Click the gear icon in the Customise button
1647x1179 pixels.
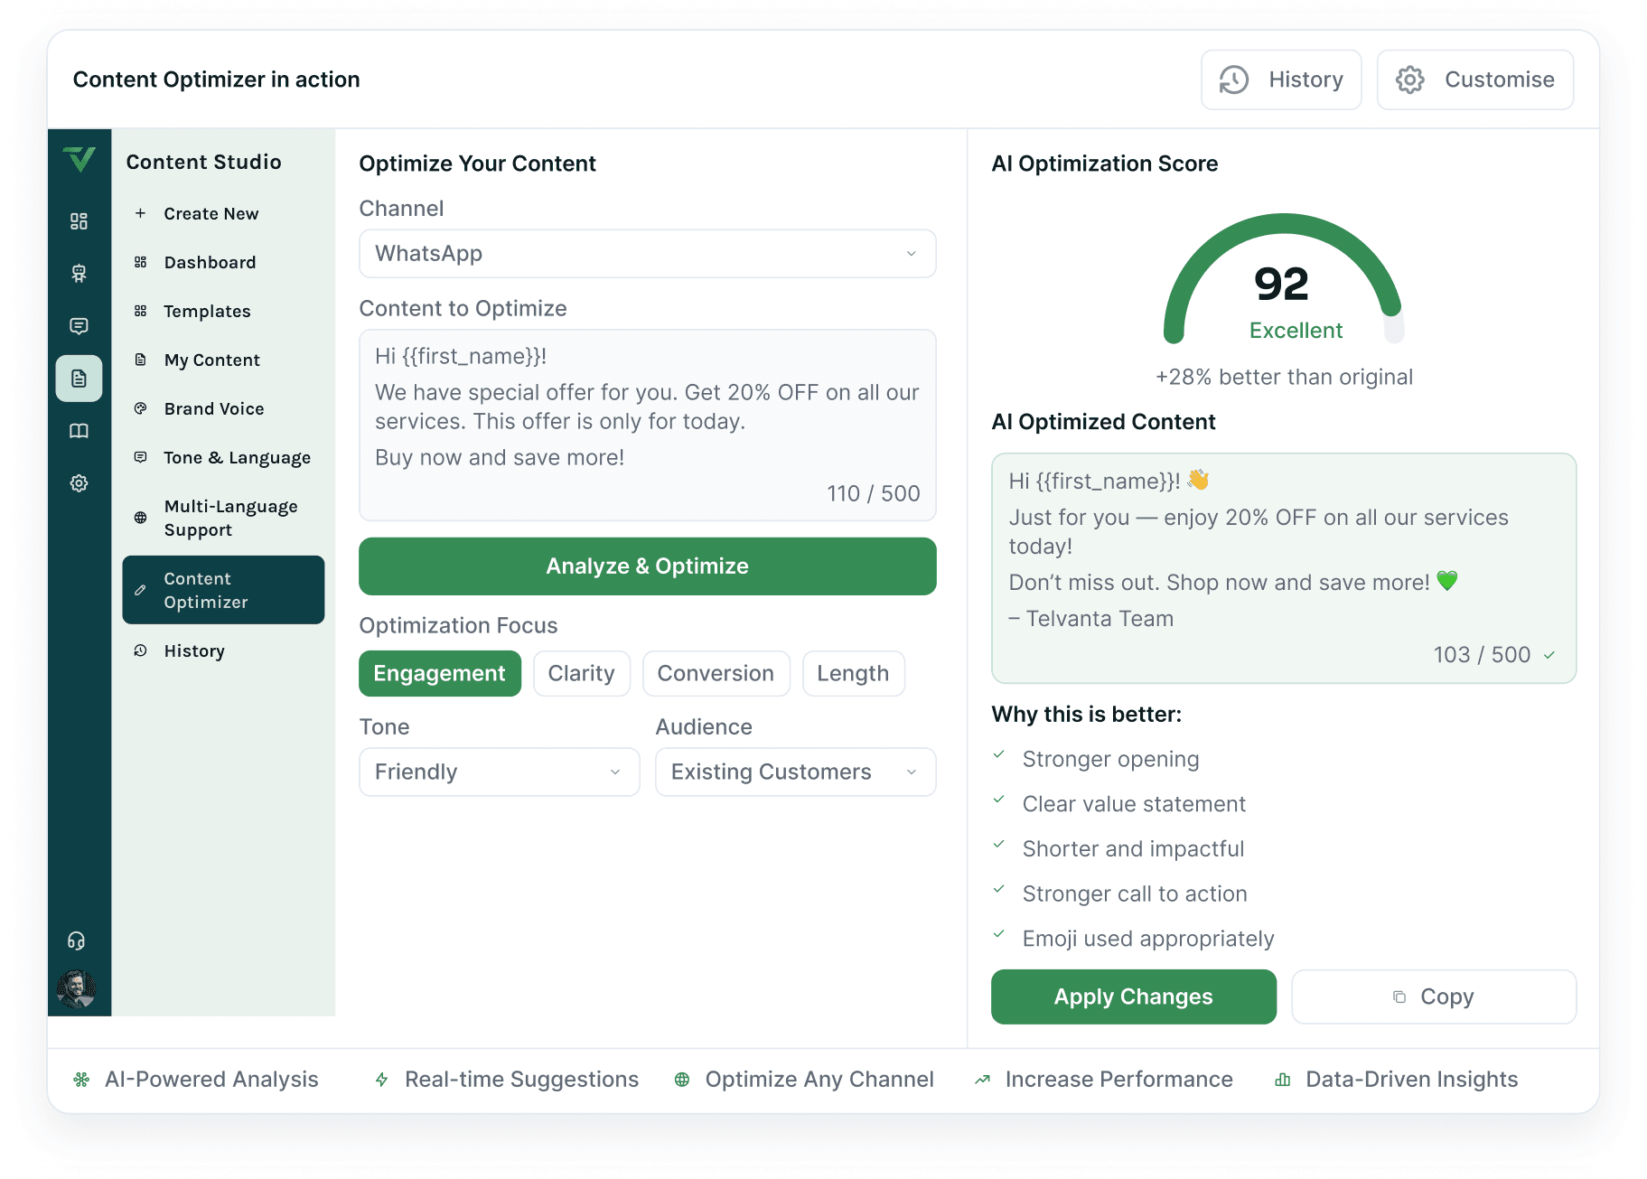[1409, 80]
